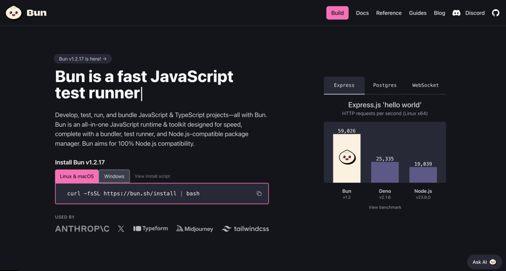Image resolution: width=506 pixels, height=271 pixels.
Task: Open Blog in the navigation bar
Action: (x=439, y=13)
